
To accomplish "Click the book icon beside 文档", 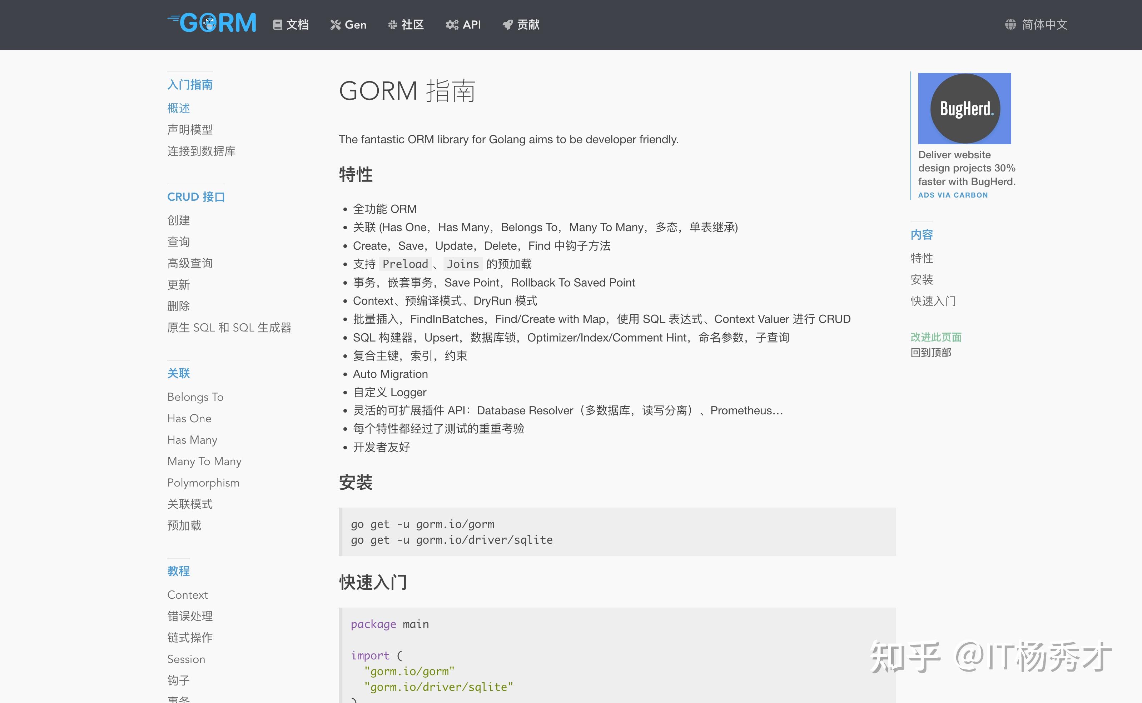I will (277, 25).
